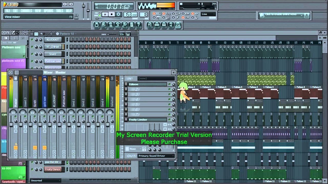Image resolution: width=328 pixels, height=184 pixels.
Task: Toggle effect slot 3 enable light
Action: point(169,94)
